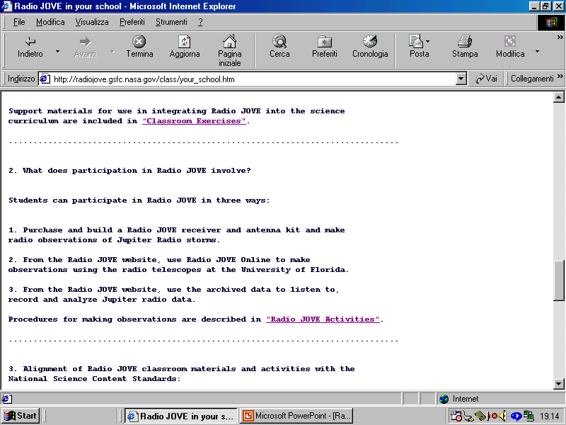Switch to Microsoft PowerPoint taskbar button
Image resolution: width=566 pixels, height=425 pixels.
pos(296,416)
